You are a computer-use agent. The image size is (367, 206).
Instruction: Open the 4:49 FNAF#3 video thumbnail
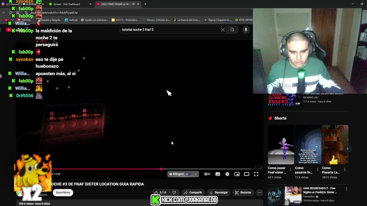click(x=285, y=100)
